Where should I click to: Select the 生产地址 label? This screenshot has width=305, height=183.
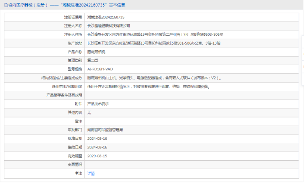point(75,43)
